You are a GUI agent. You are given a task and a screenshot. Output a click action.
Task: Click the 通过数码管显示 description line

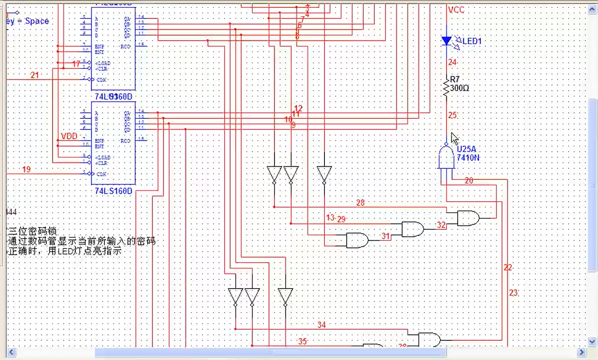[82, 242]
